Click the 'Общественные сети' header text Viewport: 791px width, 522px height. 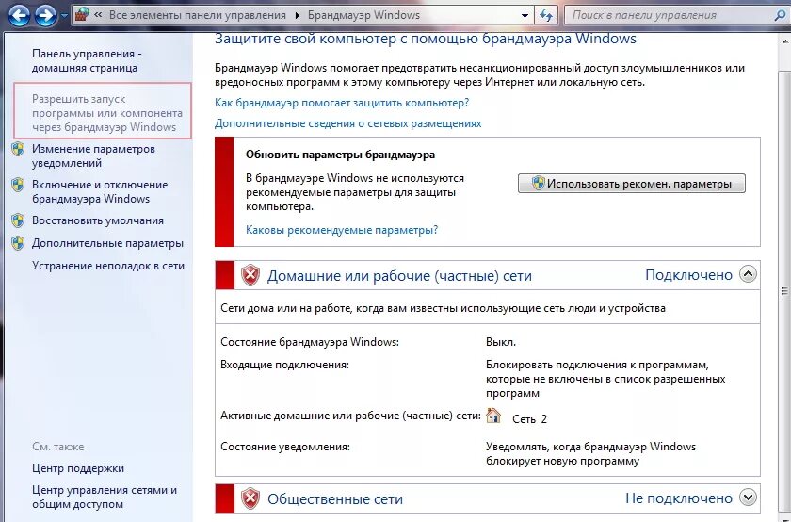click(335, 499)
